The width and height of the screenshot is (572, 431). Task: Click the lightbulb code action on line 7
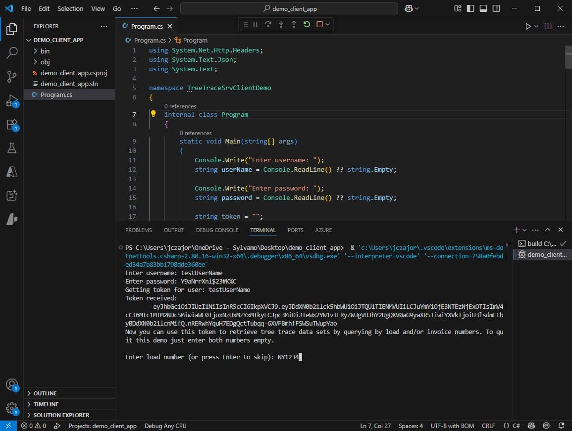pyautogui.click(x=154, y=114)
